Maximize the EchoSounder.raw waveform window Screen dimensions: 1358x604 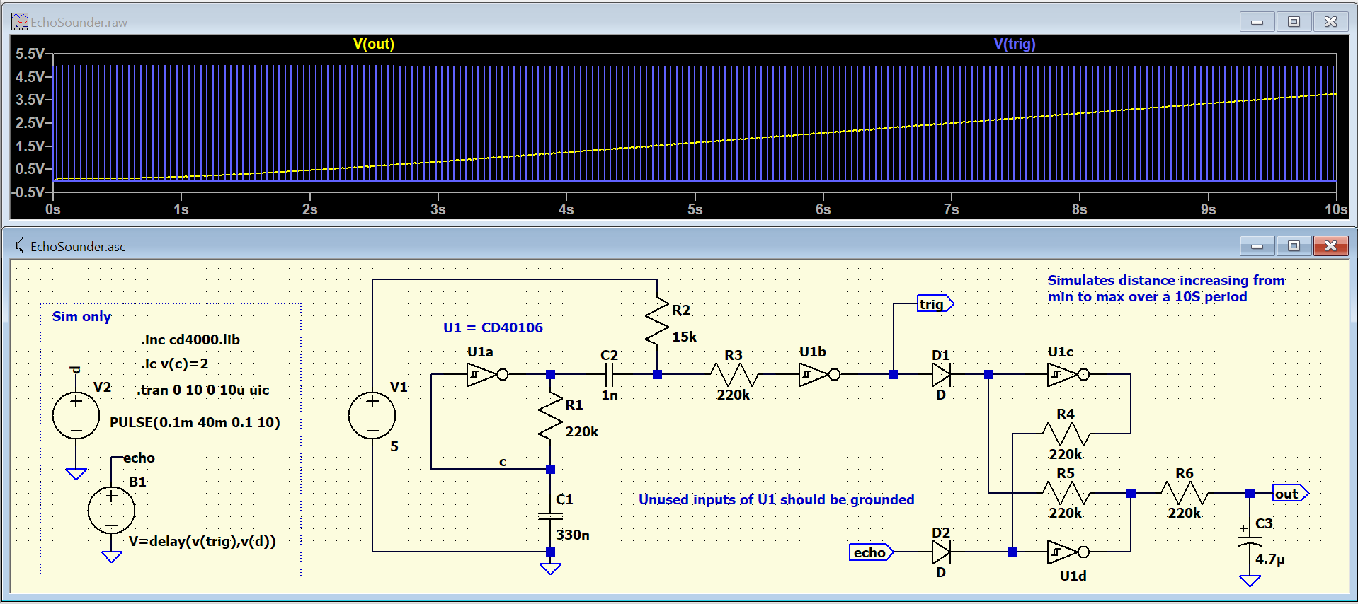(x=1294, y=22)
